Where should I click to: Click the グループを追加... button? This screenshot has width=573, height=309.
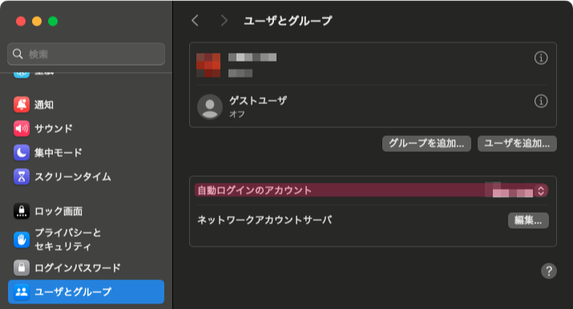[426, 143]
